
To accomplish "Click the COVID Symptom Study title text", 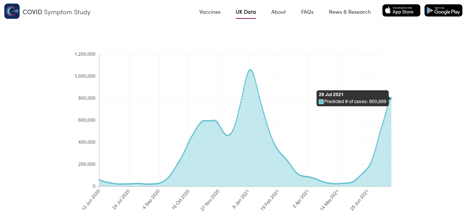I will pos(56,12).
